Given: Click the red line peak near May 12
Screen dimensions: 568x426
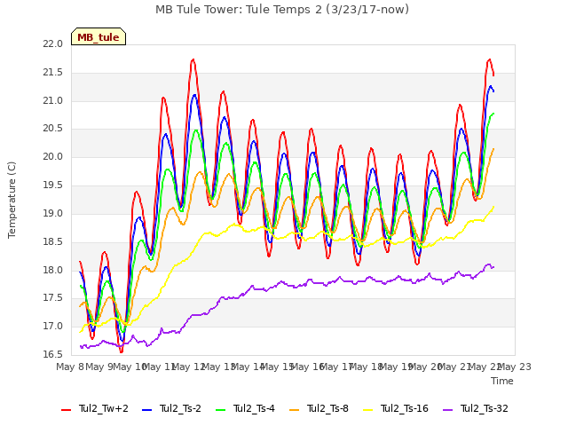Looking at the screenshot, I should click(x=193, y=59).
